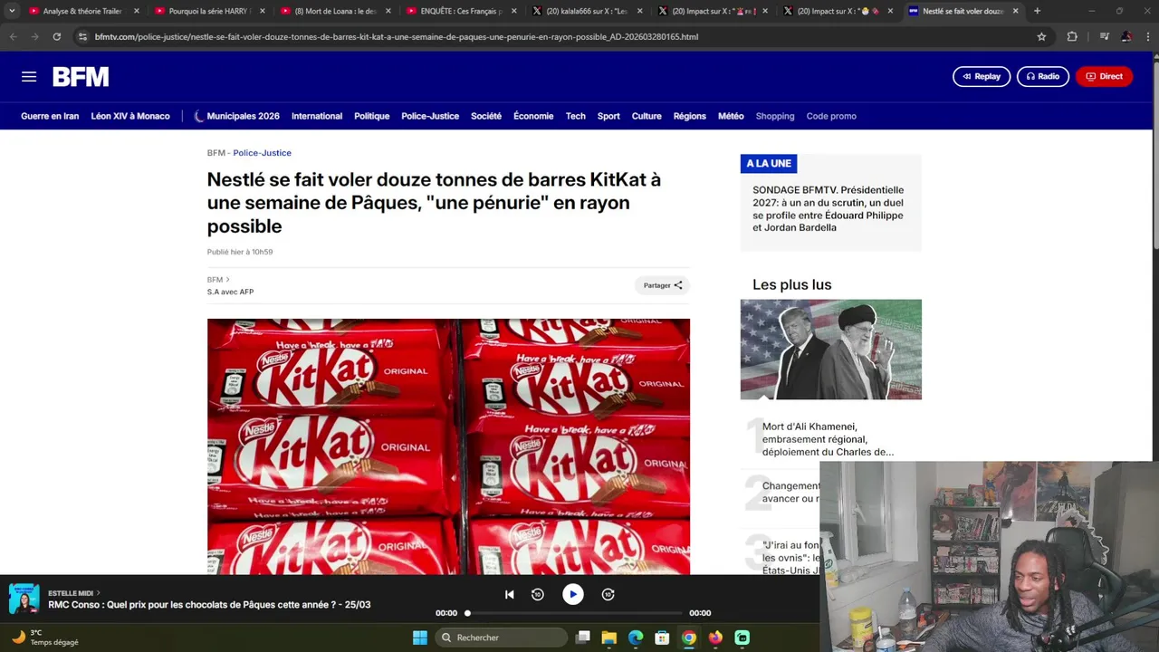This screenshot has width=1159, height=652.
Task: Open the Estelle Midi podcast thumbnail
Action: click(24, 599)
